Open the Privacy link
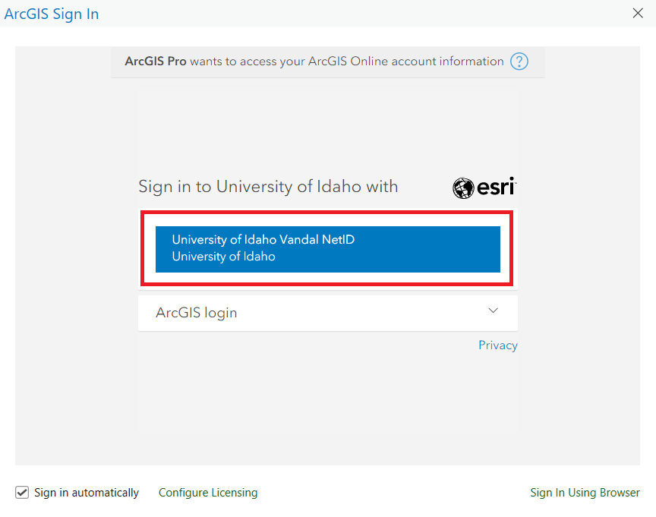The image size is (656, 517). click(497, 345)
